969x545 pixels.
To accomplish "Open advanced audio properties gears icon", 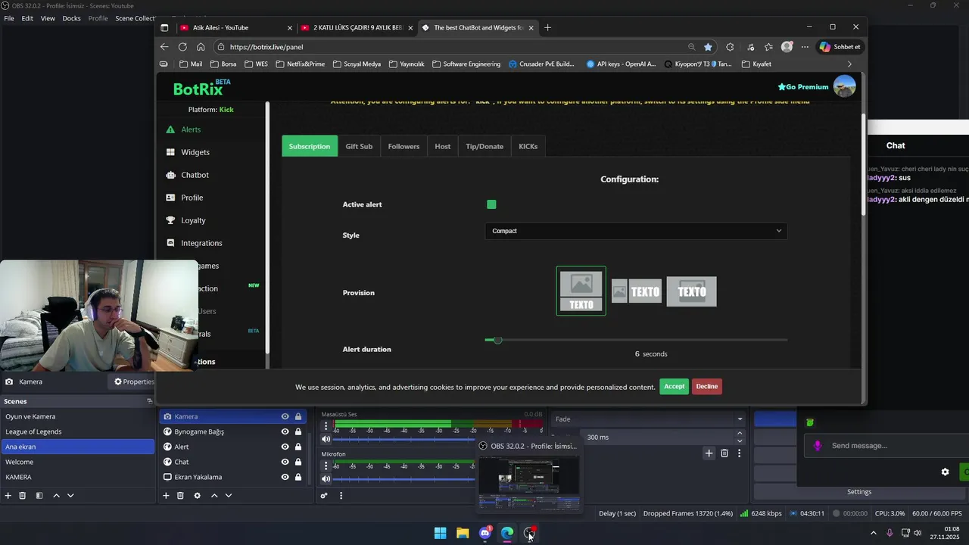I will tap(324, 496).
